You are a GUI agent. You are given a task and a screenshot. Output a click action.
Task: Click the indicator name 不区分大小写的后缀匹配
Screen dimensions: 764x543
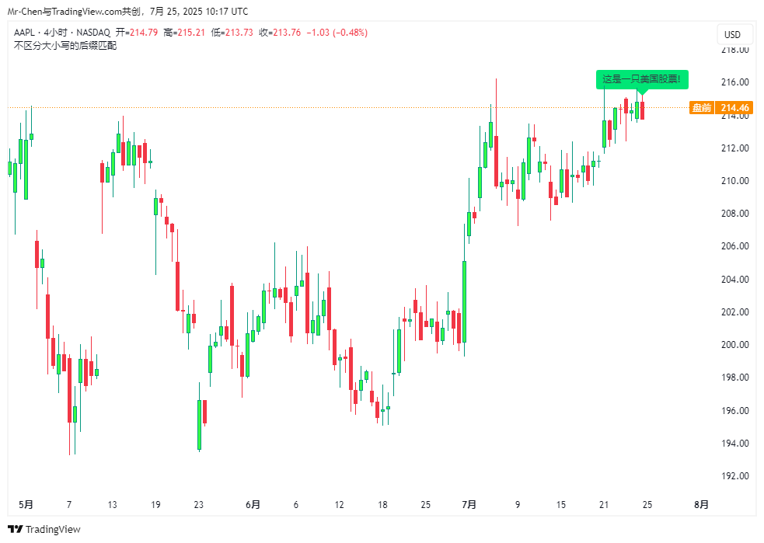click(65, 46)
